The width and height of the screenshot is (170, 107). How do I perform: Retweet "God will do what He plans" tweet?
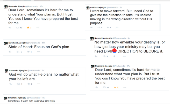[18, 84]
